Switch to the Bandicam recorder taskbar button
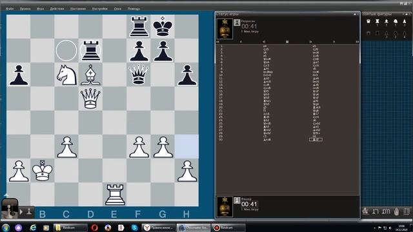This screenshot has width=413, height=232. [228, 227]
